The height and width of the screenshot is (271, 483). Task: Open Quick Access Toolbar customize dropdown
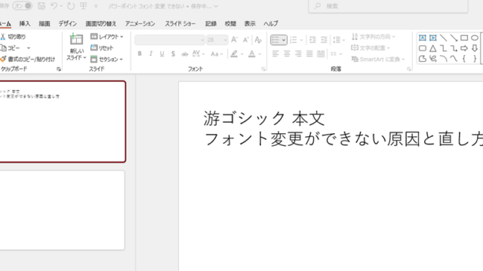(96, 6)
